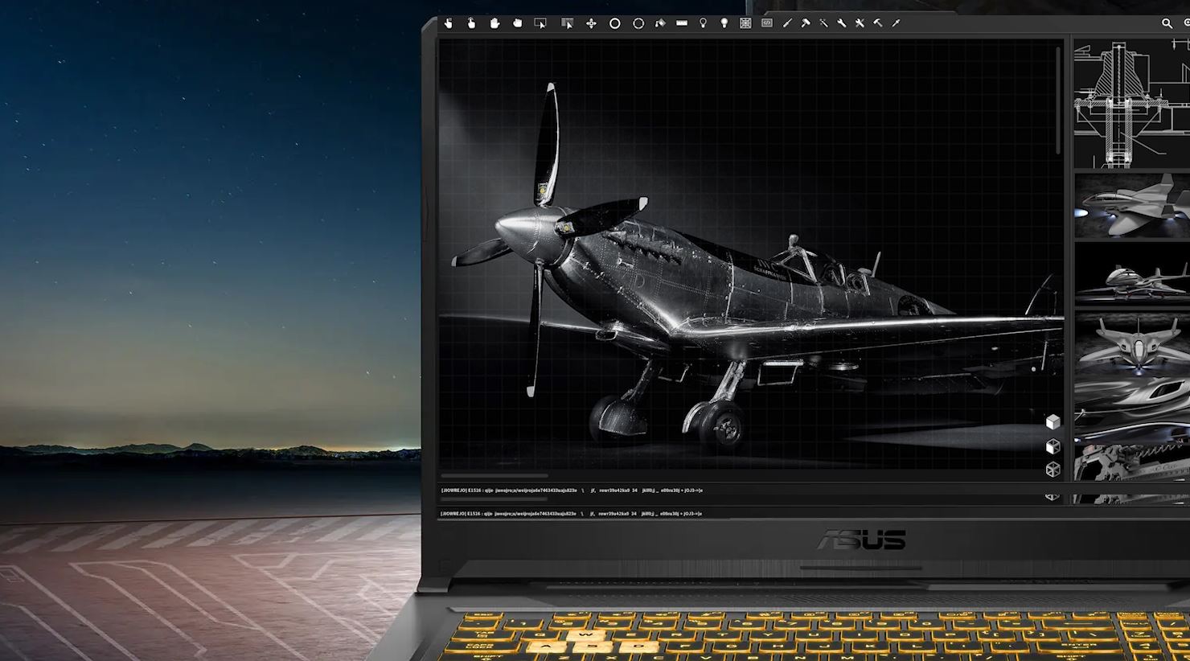This screenshot has height=661, width=1190.
Task: Switch to solid cube shading mode
Action: (1053, 422)
